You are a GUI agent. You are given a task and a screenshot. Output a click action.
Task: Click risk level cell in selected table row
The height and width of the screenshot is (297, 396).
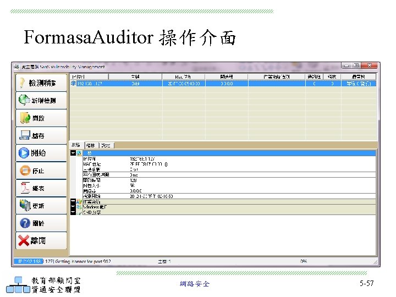[x=359, y=84]
